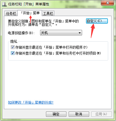The image size is (116, 121).
Task: Click the taskbar properties icon in title bar
Action: click(4, 4)
